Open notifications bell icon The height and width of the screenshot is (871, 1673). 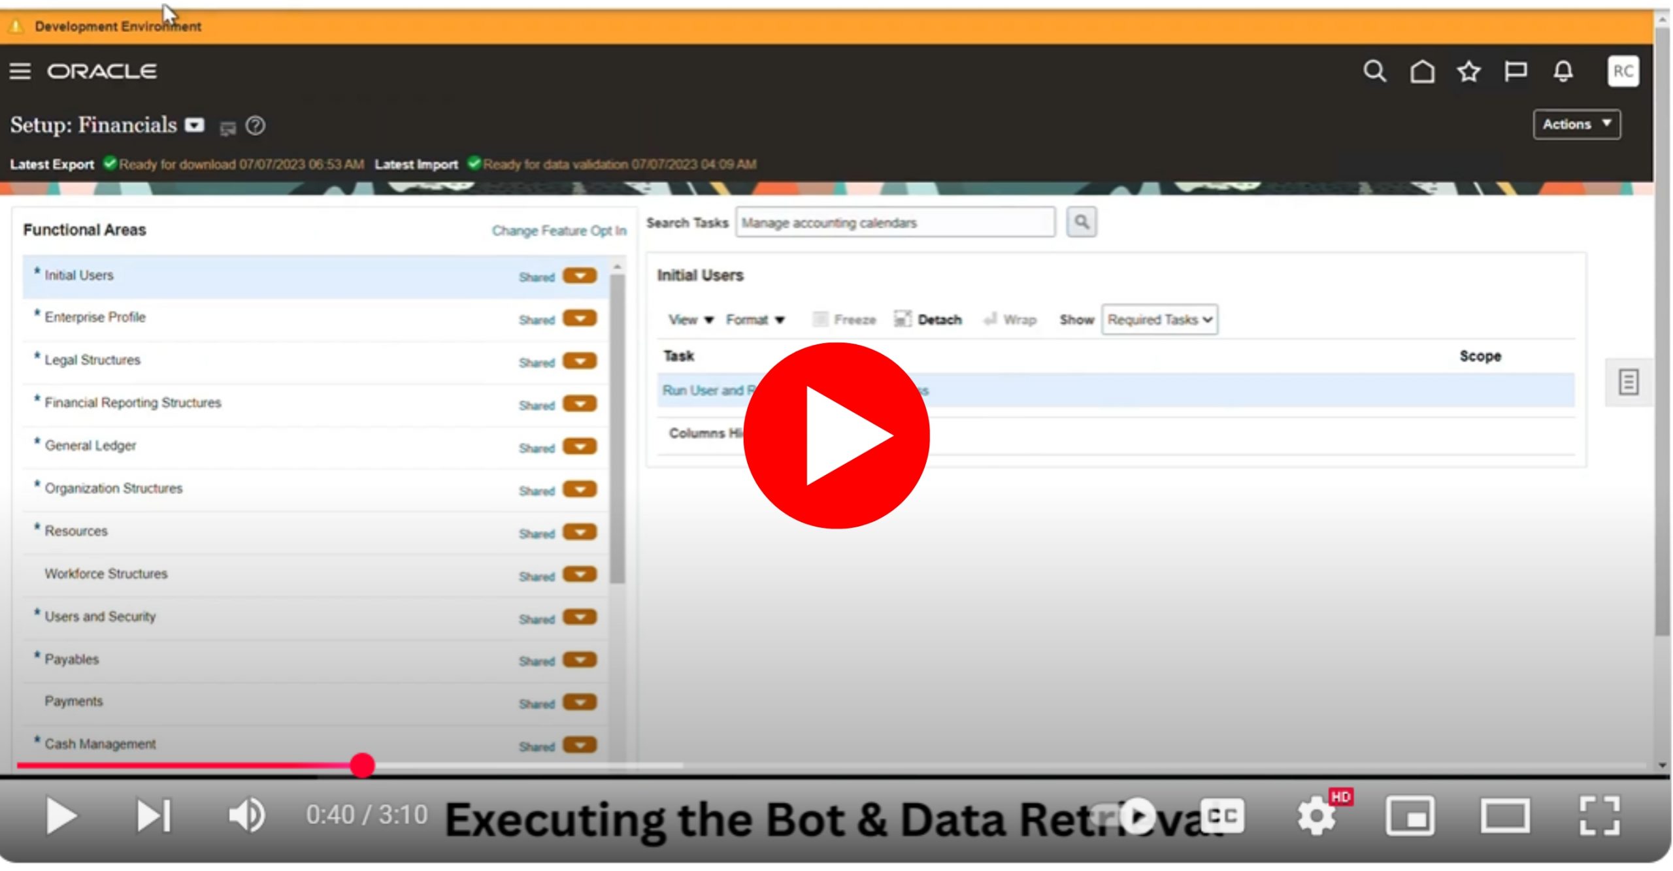click(1563, 71)
